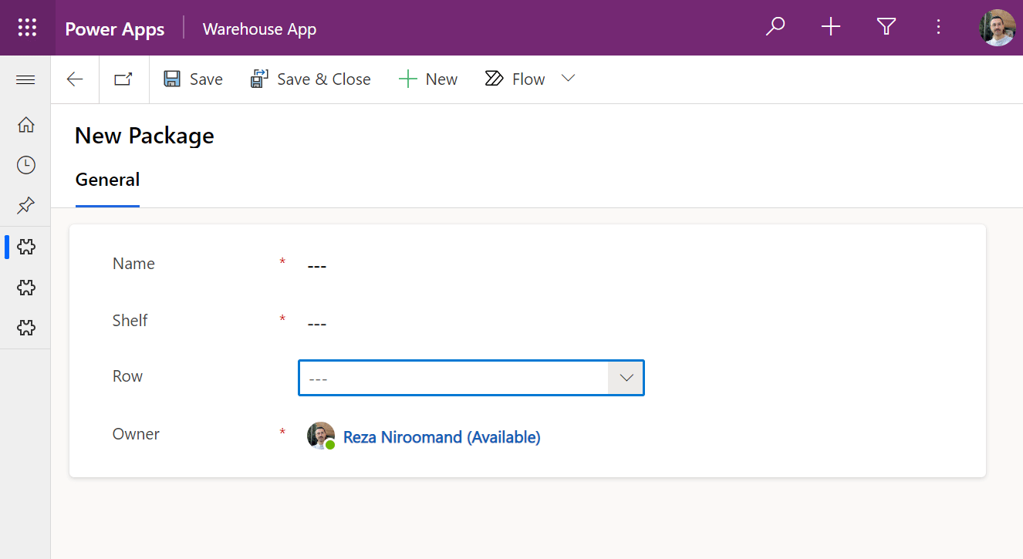Open the vertical ellipsis more options

(939, 28)
